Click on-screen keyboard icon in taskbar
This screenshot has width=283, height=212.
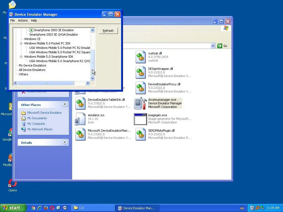tap(242, 208)
